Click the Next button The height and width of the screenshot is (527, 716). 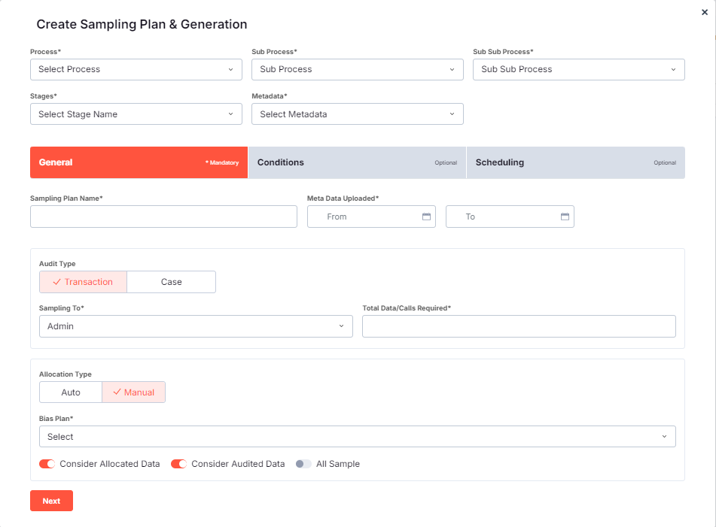[x=51, y=500]
